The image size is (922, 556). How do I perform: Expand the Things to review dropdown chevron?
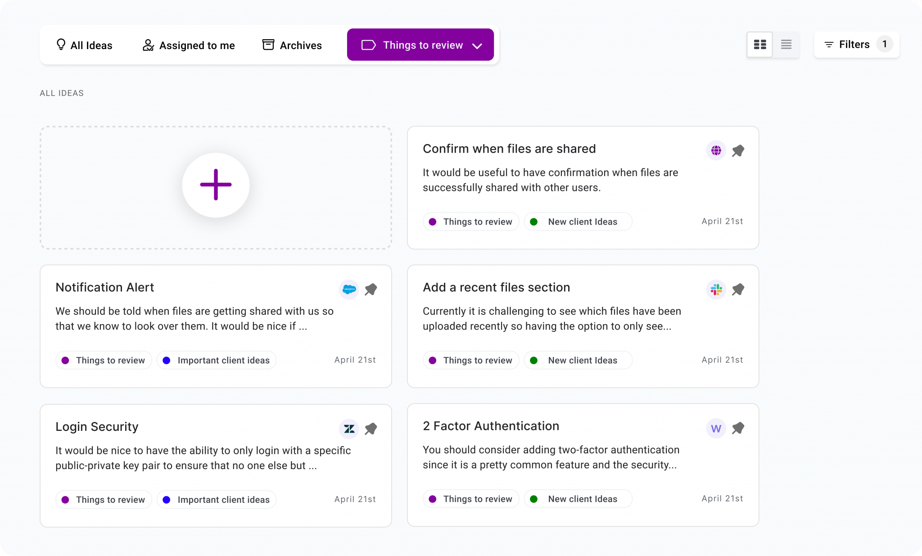click(477, 45)
